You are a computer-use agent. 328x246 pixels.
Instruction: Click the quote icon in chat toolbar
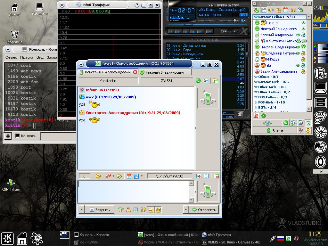pos(108,176)
